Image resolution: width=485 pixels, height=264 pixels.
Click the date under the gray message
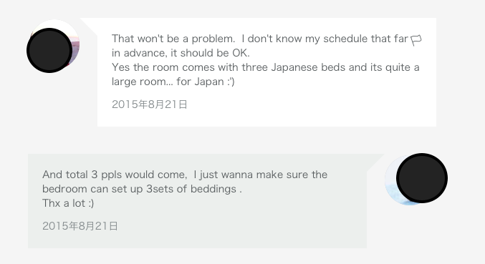(80, 226)
